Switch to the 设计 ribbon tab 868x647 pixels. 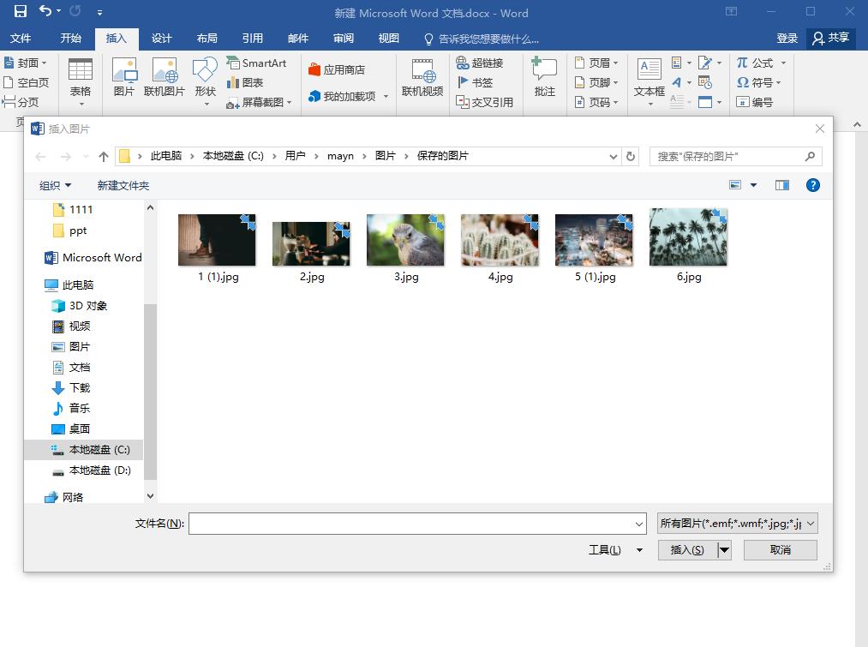point(162,38)
